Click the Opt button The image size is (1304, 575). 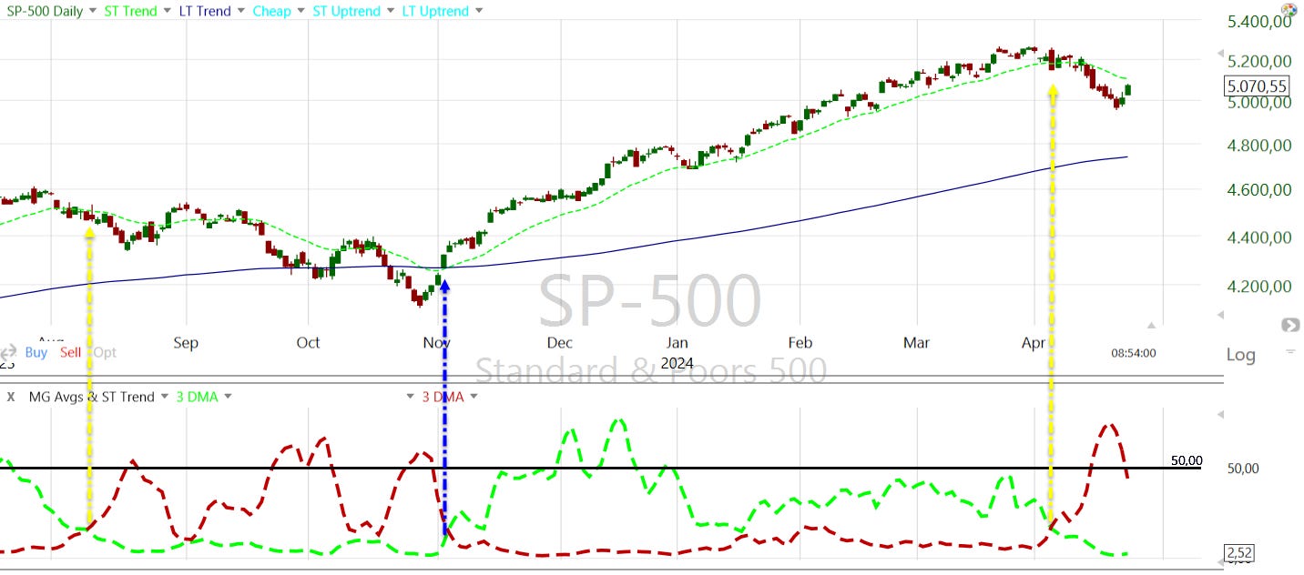(106, 352)
